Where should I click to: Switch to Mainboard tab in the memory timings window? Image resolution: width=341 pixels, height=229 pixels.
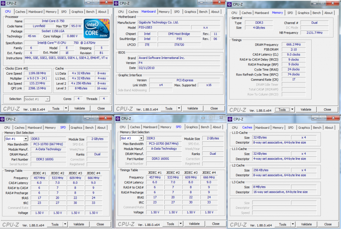[262, 13]
